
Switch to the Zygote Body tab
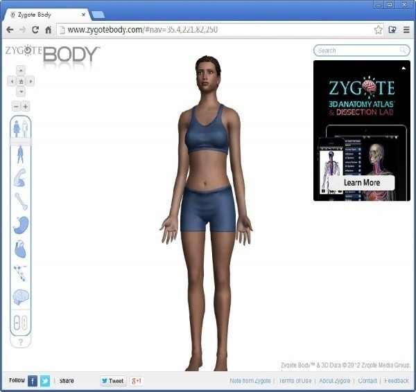click(45, 14)
